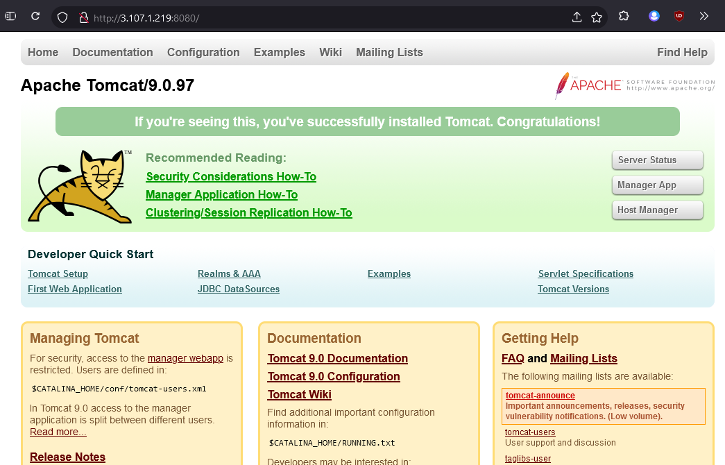Click the Server Status button

(x=658, y=160)
